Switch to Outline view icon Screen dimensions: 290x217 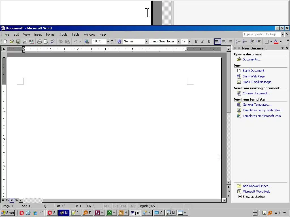pyautogui.click(x=16, y=200)
